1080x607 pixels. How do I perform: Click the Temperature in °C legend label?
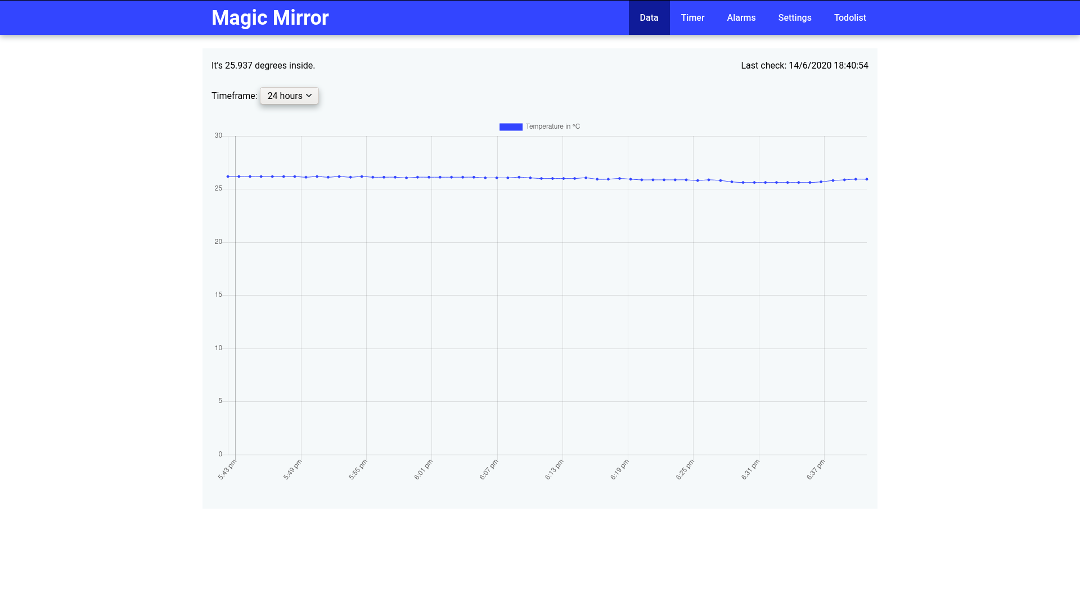point(553,126)
